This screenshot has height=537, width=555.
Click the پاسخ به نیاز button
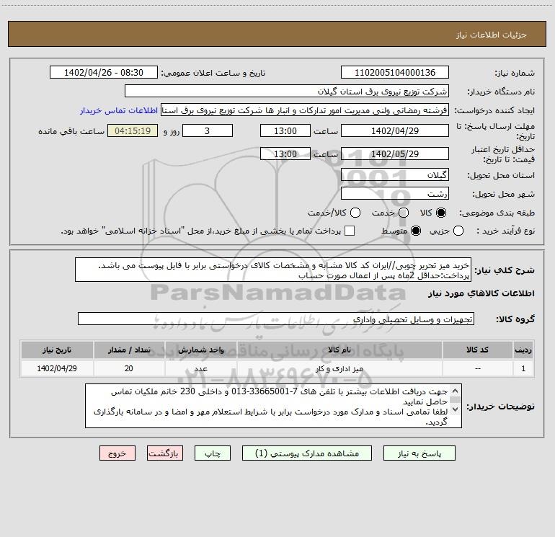pyautogui.click(x=419, y=453)
